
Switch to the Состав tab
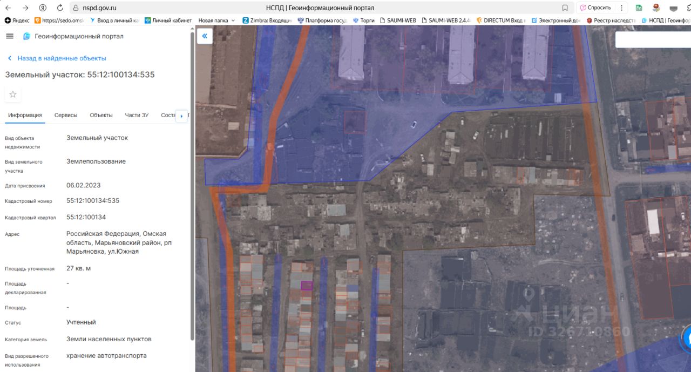(x=168, y=116)
